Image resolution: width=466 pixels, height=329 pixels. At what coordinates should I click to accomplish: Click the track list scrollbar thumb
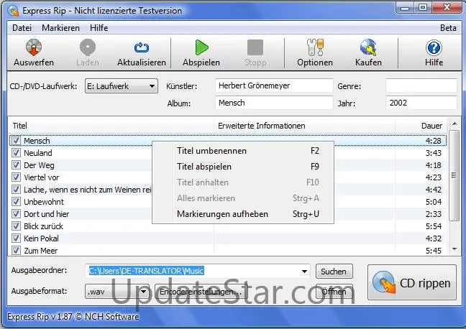tap(454, 175)
